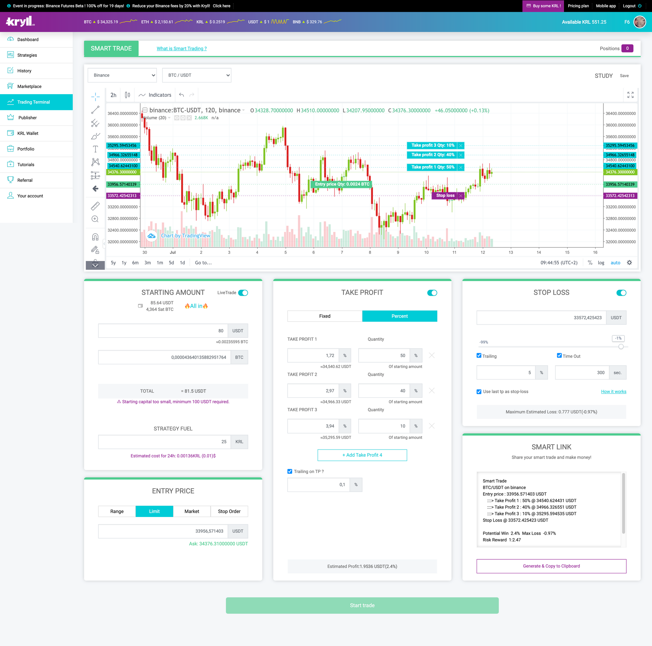Open chart settings gear icon
The image size is (652, 646).
tap(629, 263)
